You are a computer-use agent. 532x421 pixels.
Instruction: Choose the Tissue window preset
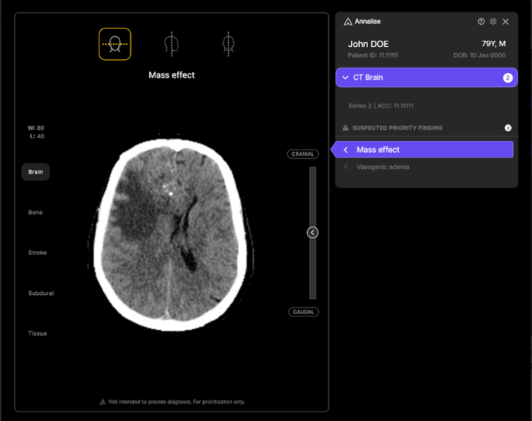click(37, 334)
